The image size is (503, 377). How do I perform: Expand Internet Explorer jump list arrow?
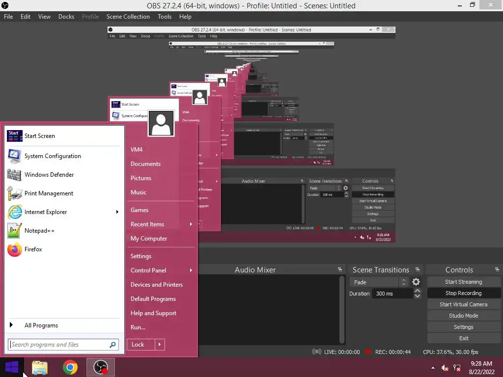(x=117, y=212)
